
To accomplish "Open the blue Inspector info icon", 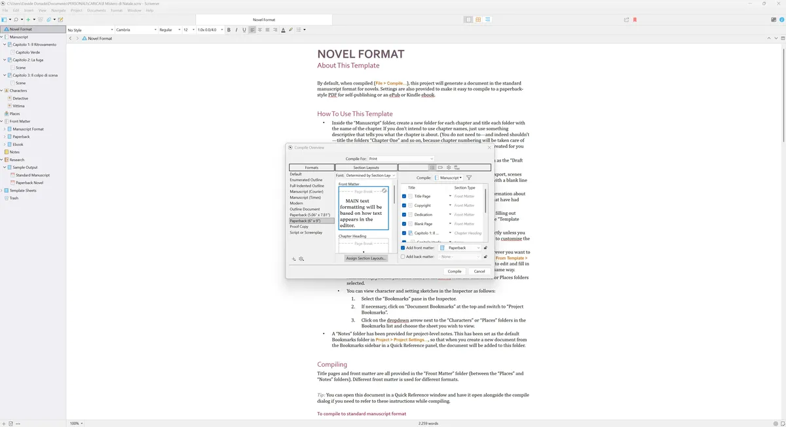I will [x=781, y=20].
